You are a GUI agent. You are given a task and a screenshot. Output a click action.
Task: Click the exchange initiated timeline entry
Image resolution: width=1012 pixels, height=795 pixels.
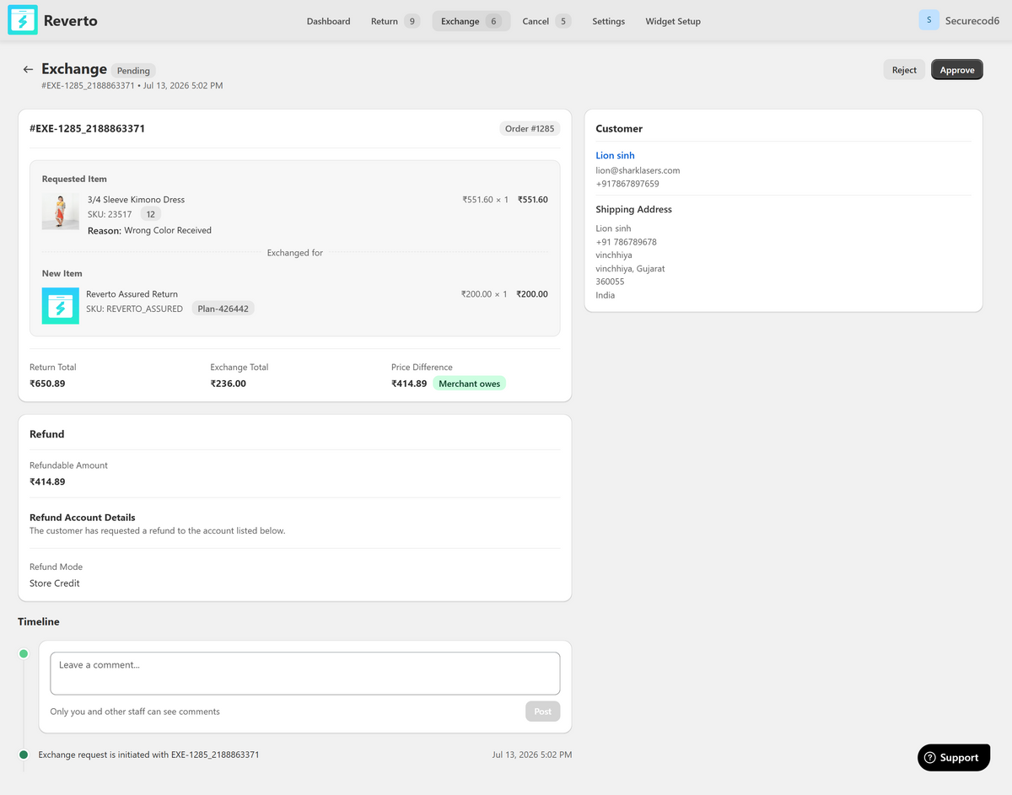(148, 755)
